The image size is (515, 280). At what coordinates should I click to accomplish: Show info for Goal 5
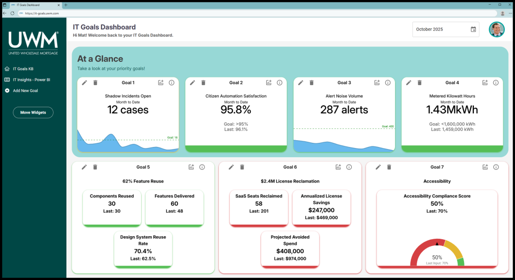pyautogui.click(x=202, y=167)
